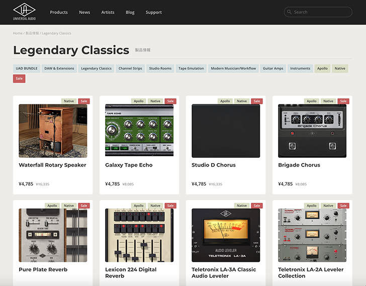Click the Native badge on Pure Plate Reverb
The width and height of the screenshot is (366, 286).
(69, 206)
